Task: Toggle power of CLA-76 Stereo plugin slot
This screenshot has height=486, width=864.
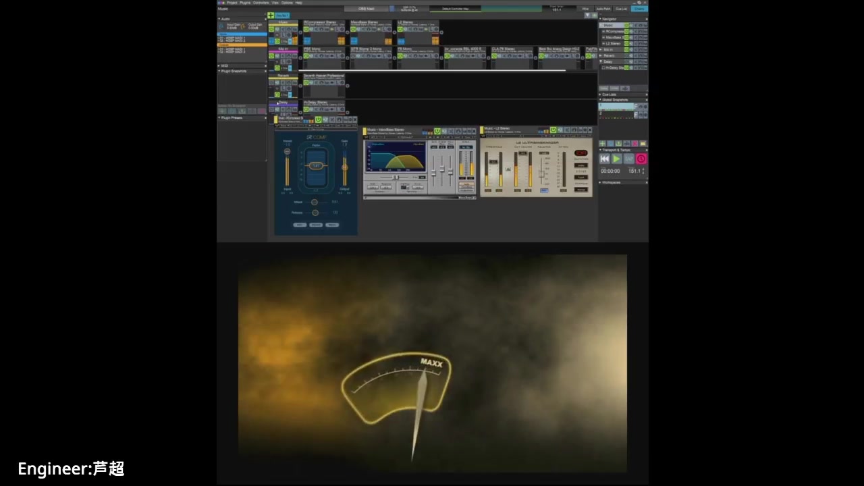Action: [x=494, y=55]
